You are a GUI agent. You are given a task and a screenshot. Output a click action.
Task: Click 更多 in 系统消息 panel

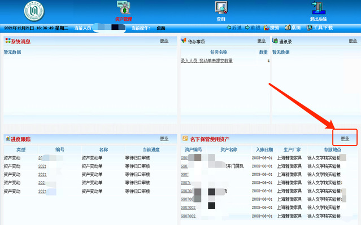tap(164, 41)
